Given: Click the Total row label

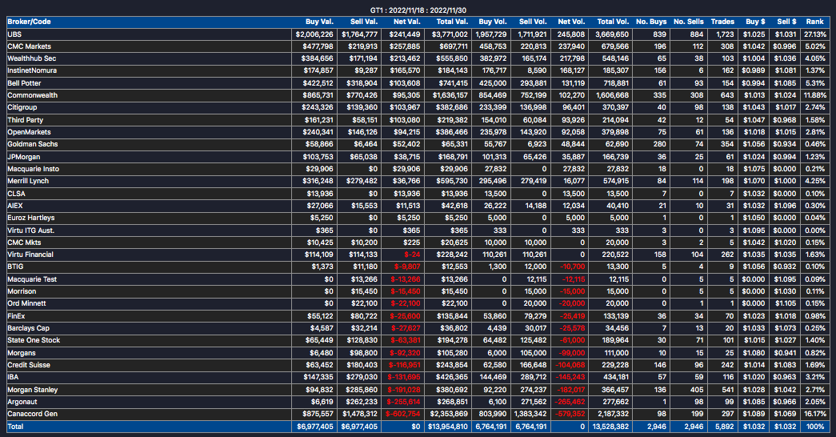Looking at the screenshot, I should (15, 427).
